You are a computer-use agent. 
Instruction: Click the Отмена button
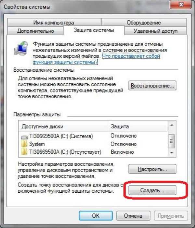(133, 216)
